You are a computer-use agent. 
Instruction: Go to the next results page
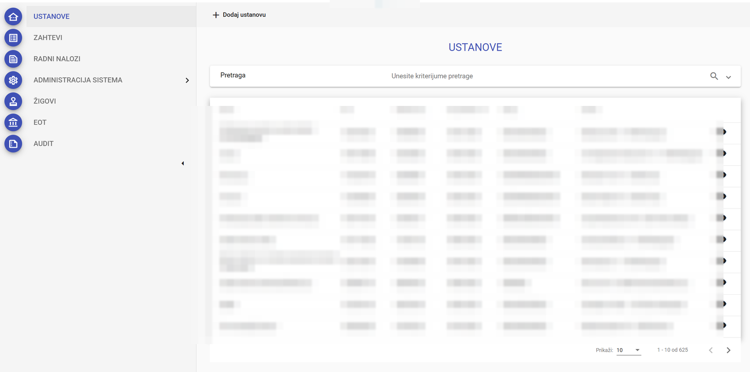coord(728,350)
